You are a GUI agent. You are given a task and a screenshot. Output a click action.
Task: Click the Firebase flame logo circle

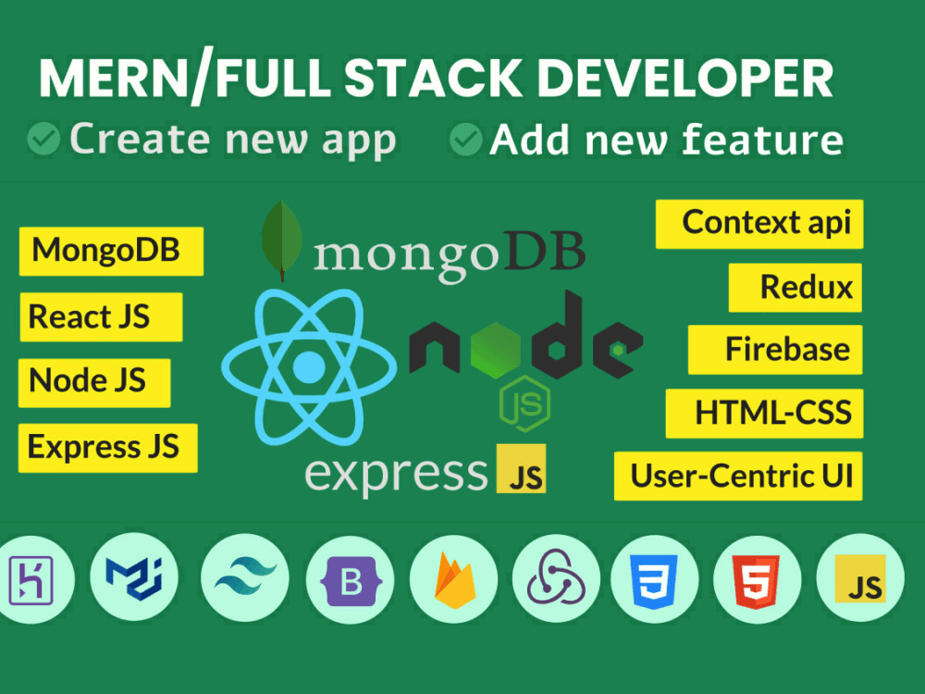coord(453,579)
